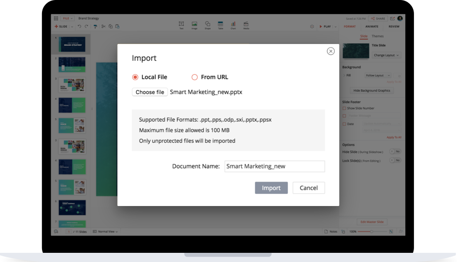Select the From URL radio button
The width and height of the screenshot is (457, 262).
pyautogui.click(x=194, y=77)
